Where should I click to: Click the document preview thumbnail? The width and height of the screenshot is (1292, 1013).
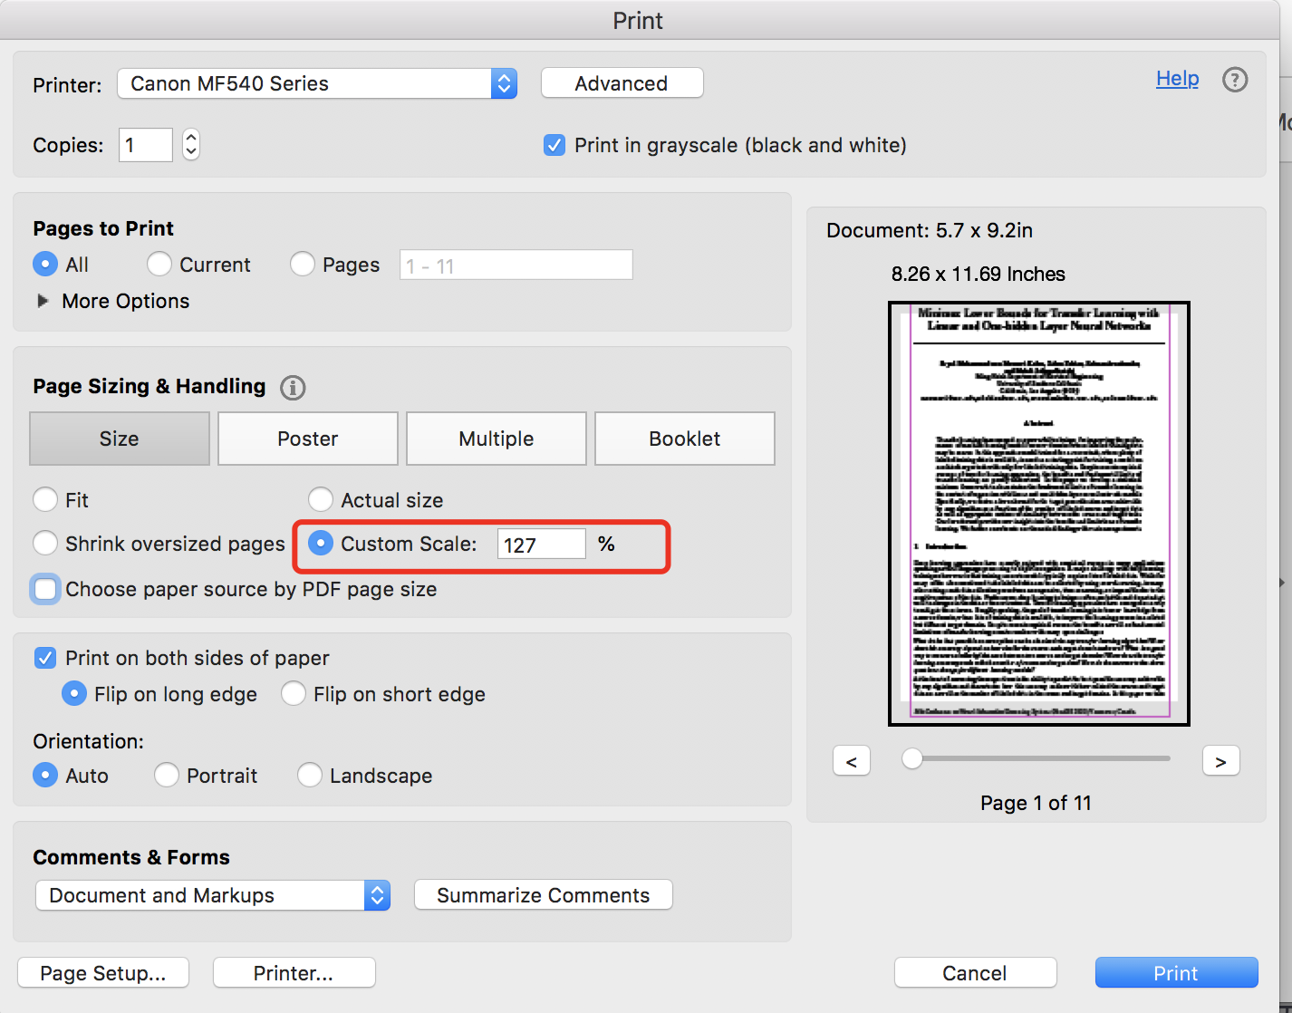click(x=1039, y=514)
